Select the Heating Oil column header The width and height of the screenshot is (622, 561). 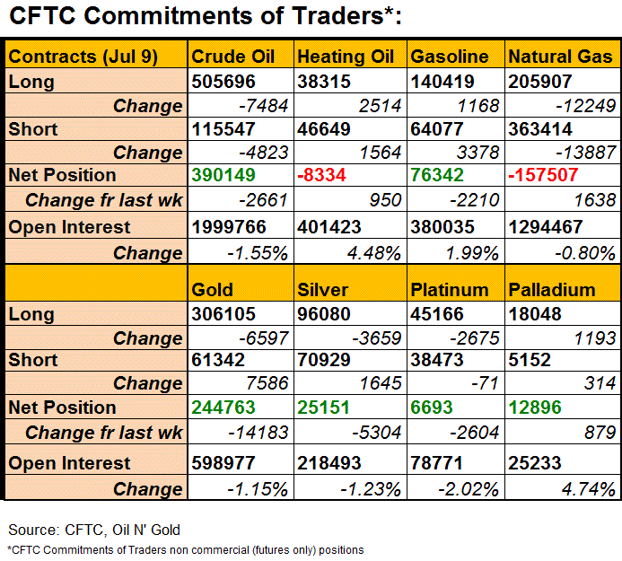[346, 57]
